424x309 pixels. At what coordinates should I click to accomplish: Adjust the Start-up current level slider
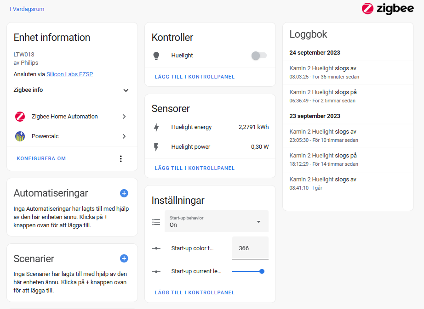tap(262, 271)
